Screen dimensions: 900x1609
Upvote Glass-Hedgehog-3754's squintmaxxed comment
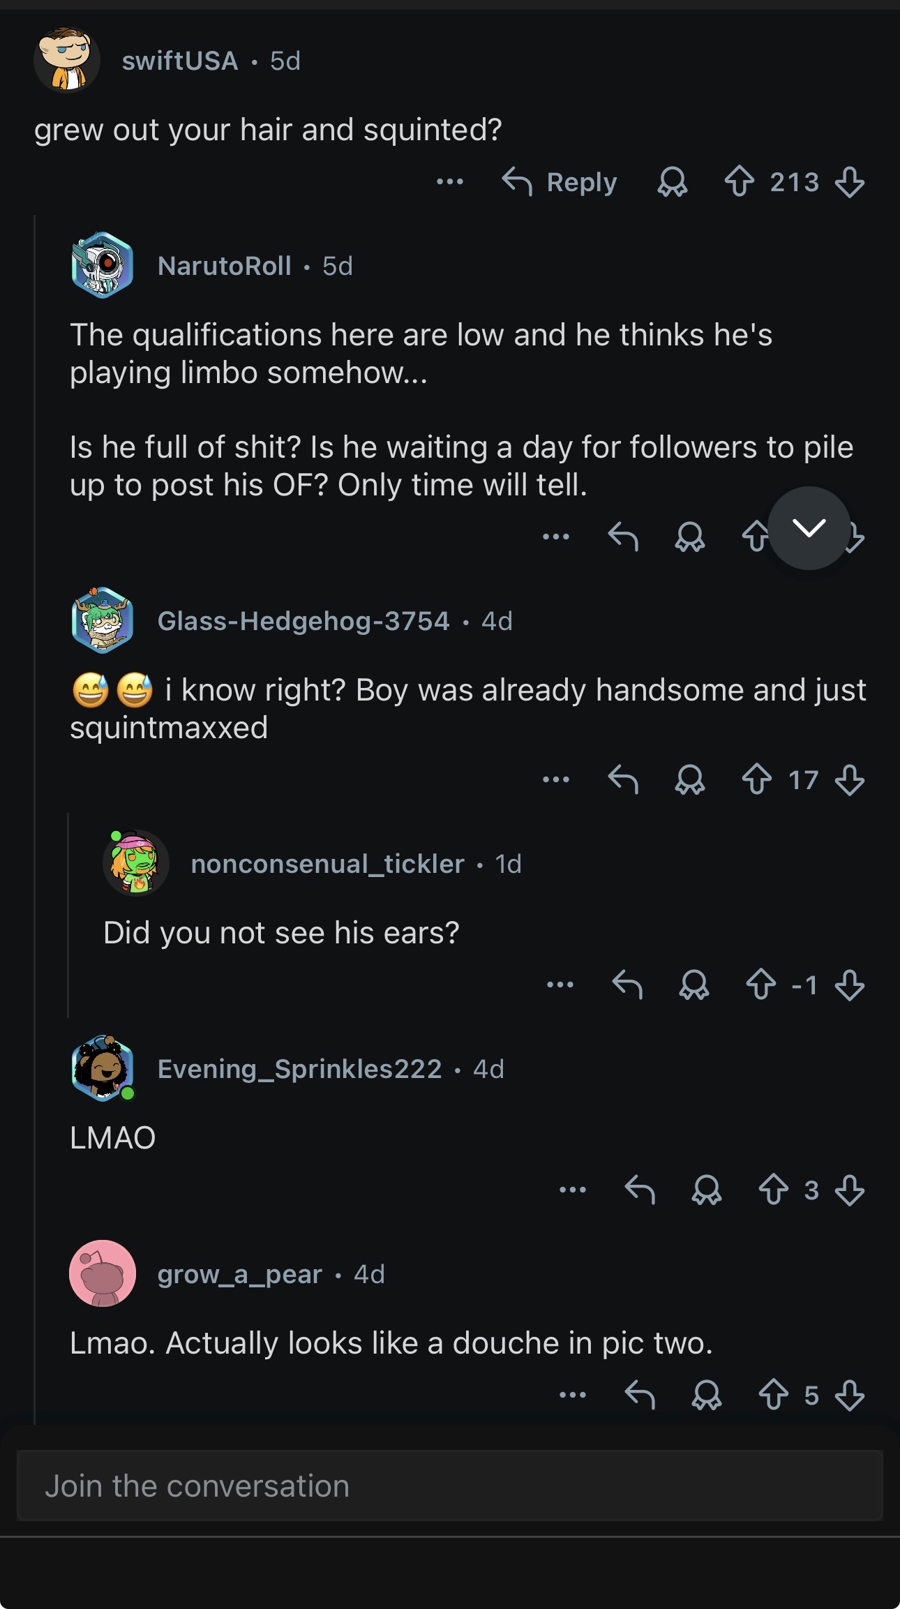(756, 779)
